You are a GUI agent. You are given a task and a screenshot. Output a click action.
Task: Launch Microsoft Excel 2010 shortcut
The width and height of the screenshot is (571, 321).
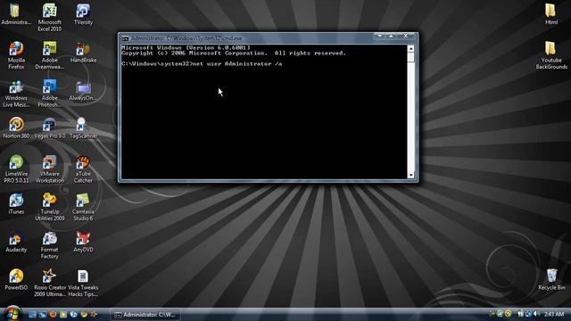(50, 18)
